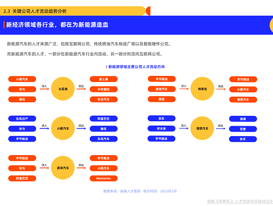Click 字节跳动 pill flowing into 蔚来汽车

(22, 158)
